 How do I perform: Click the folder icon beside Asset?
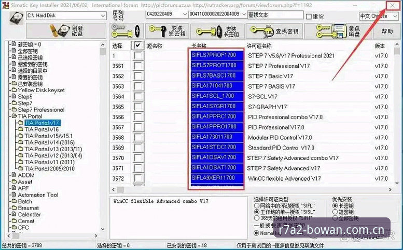[x=14, y=182]
